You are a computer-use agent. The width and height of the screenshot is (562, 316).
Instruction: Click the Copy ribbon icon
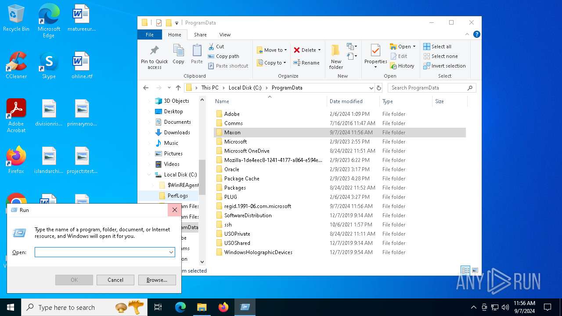click(178, 54)
